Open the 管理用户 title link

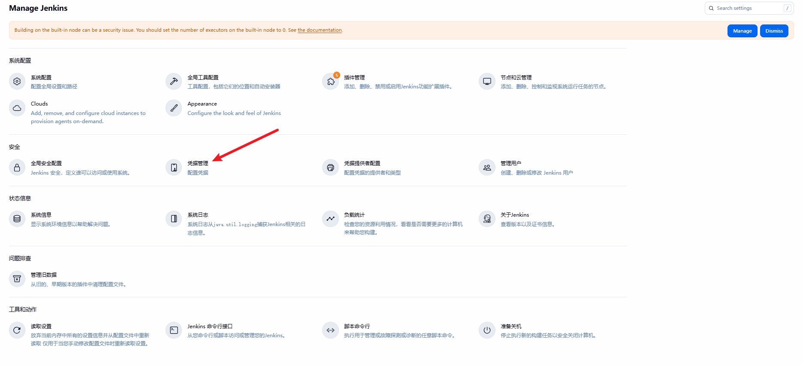click(x=511, y=163)
